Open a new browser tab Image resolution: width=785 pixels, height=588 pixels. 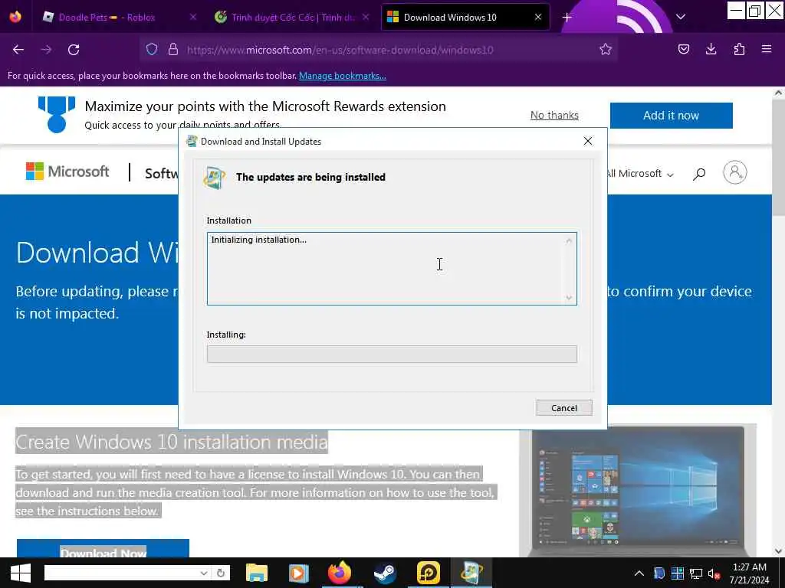pyautogui.click(x=567, y=18)
